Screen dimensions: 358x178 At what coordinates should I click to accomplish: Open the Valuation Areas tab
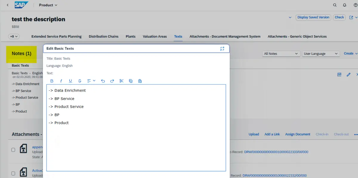(x=155, y=36)
